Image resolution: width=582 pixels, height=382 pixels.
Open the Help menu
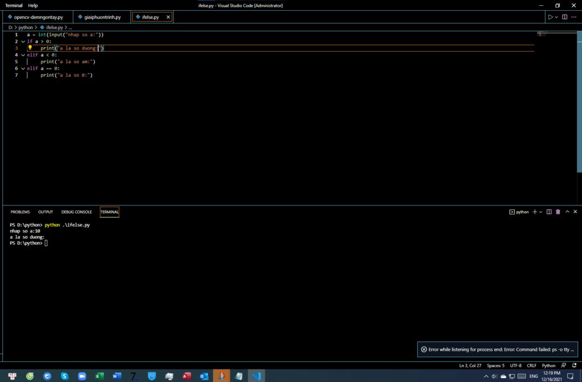pyautogui.click(x=33, y=6)
